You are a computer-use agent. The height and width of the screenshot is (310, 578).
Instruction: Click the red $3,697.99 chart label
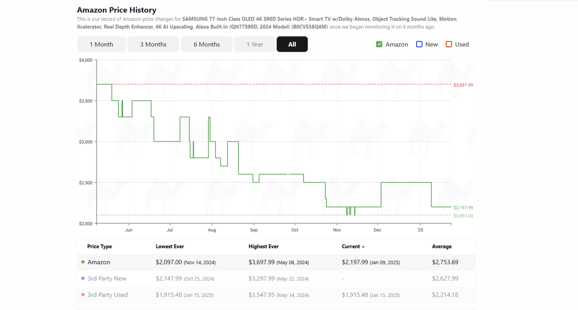click(463, 85)
